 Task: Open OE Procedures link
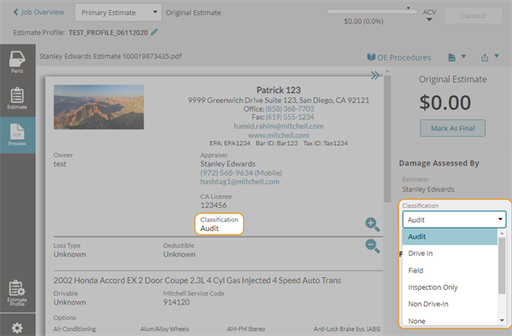click(x=404, y=57)
